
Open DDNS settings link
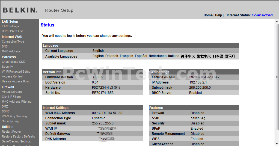click(6, 112)
